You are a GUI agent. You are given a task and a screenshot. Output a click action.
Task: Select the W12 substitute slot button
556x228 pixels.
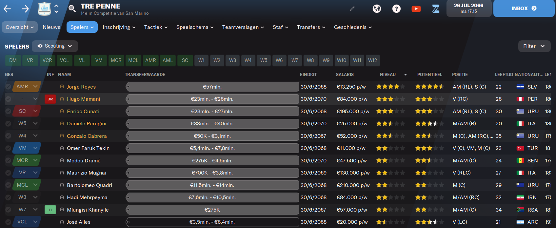(373, 60)
